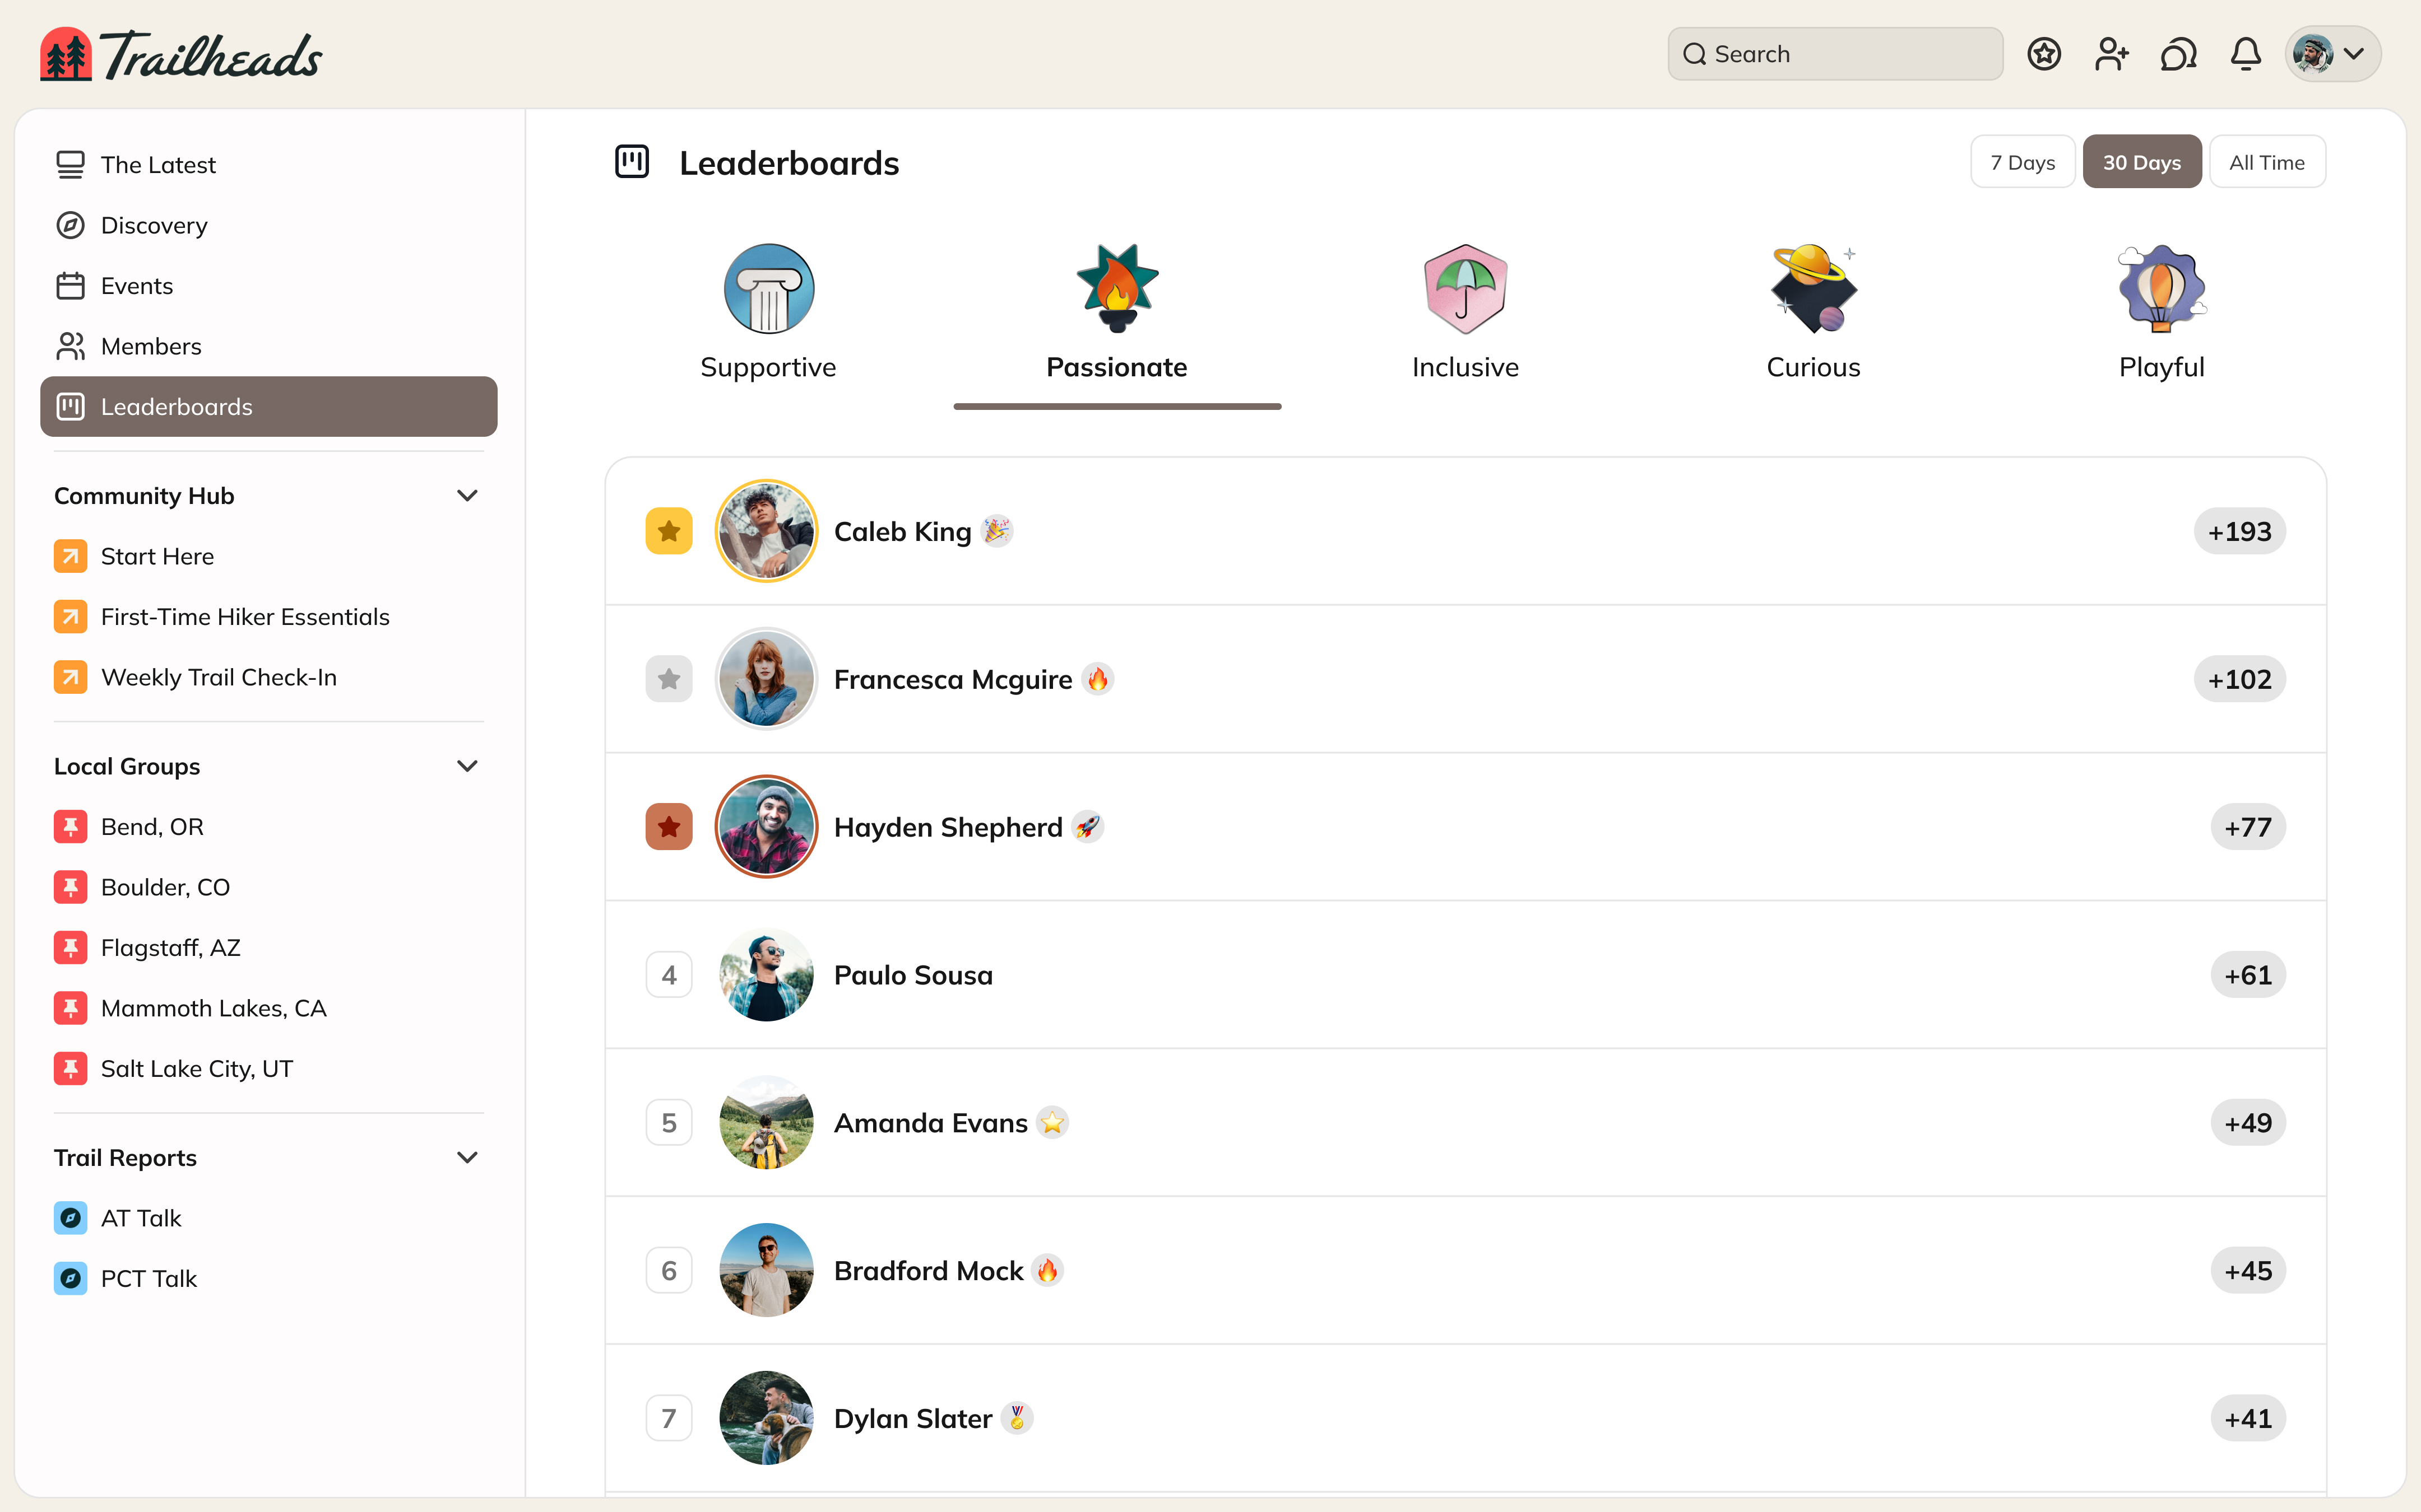Switch the time range to All Time
This screenshot has width=2421, height=1512.
pos(2267,162)
